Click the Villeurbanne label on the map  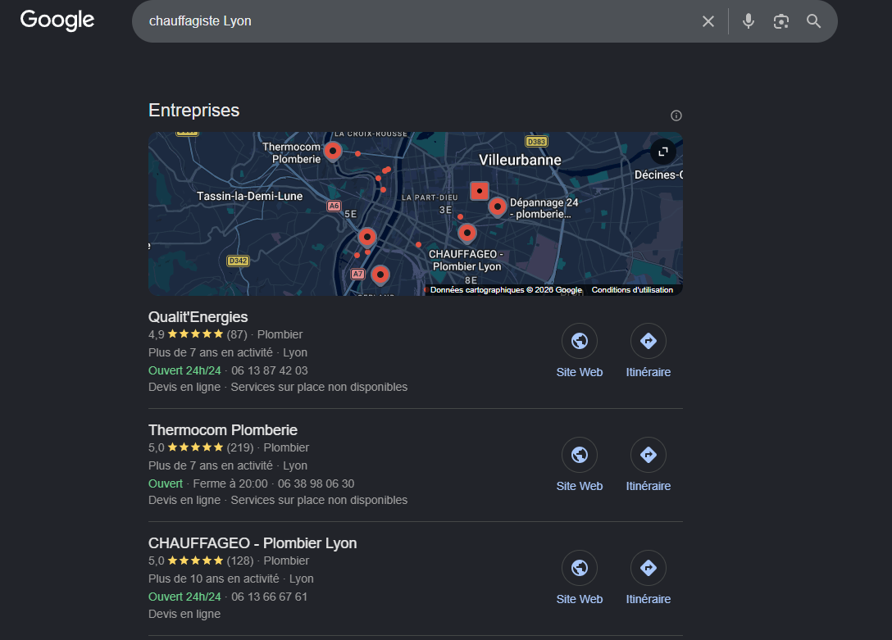coord(520,161)
